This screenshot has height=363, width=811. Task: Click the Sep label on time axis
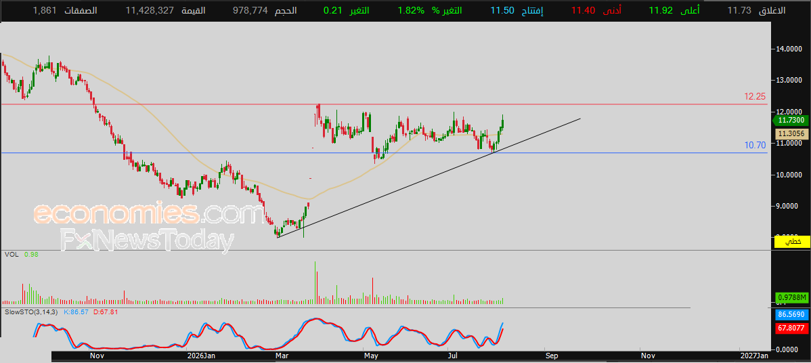[x=551, y=356]
